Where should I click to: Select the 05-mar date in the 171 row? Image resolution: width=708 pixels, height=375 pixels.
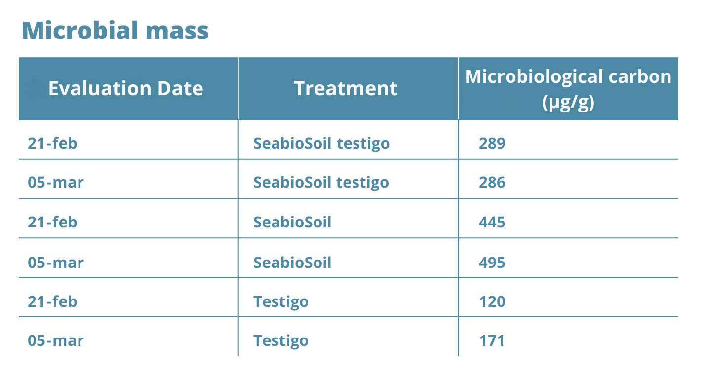(56, 340)
